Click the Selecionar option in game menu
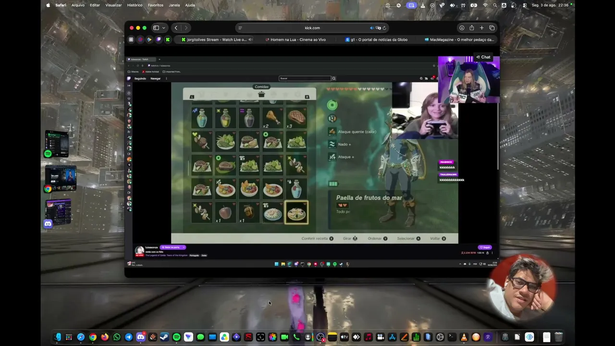615x346 pixels. 409,238
